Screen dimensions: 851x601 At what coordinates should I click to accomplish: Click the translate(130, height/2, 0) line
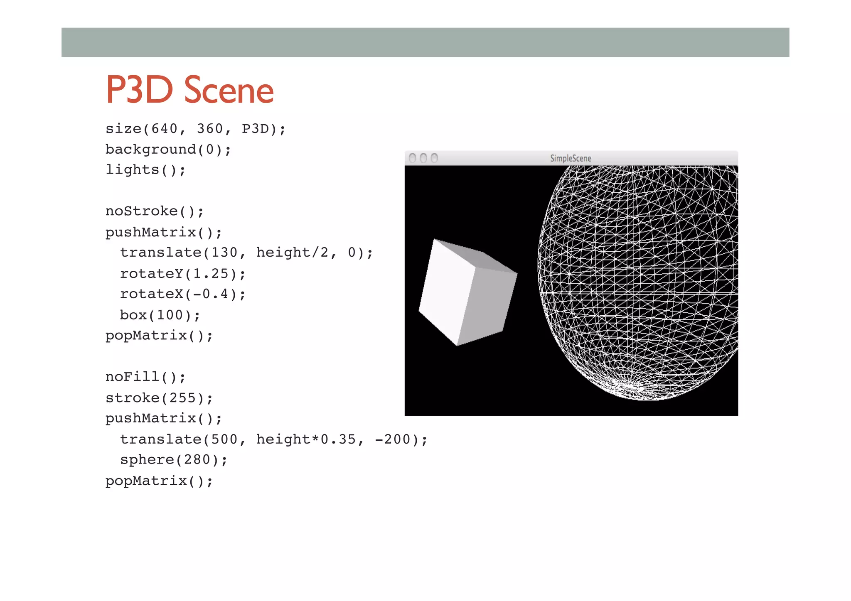tap(246, 253)
